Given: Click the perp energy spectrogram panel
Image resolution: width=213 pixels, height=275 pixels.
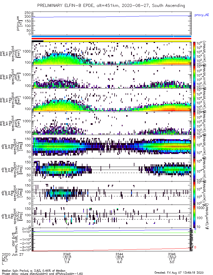Looking at the screenshot, I should (x=112, y=100).
